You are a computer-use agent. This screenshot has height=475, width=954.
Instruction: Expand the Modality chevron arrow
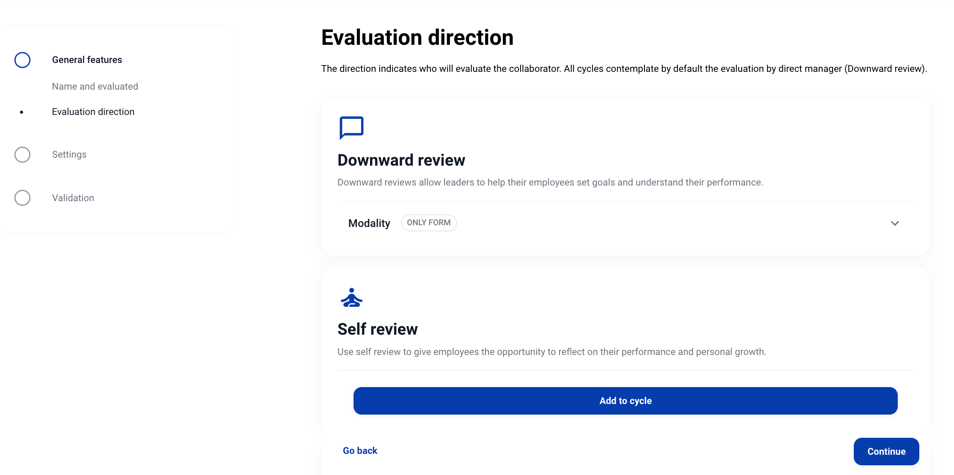pos(895,223)
